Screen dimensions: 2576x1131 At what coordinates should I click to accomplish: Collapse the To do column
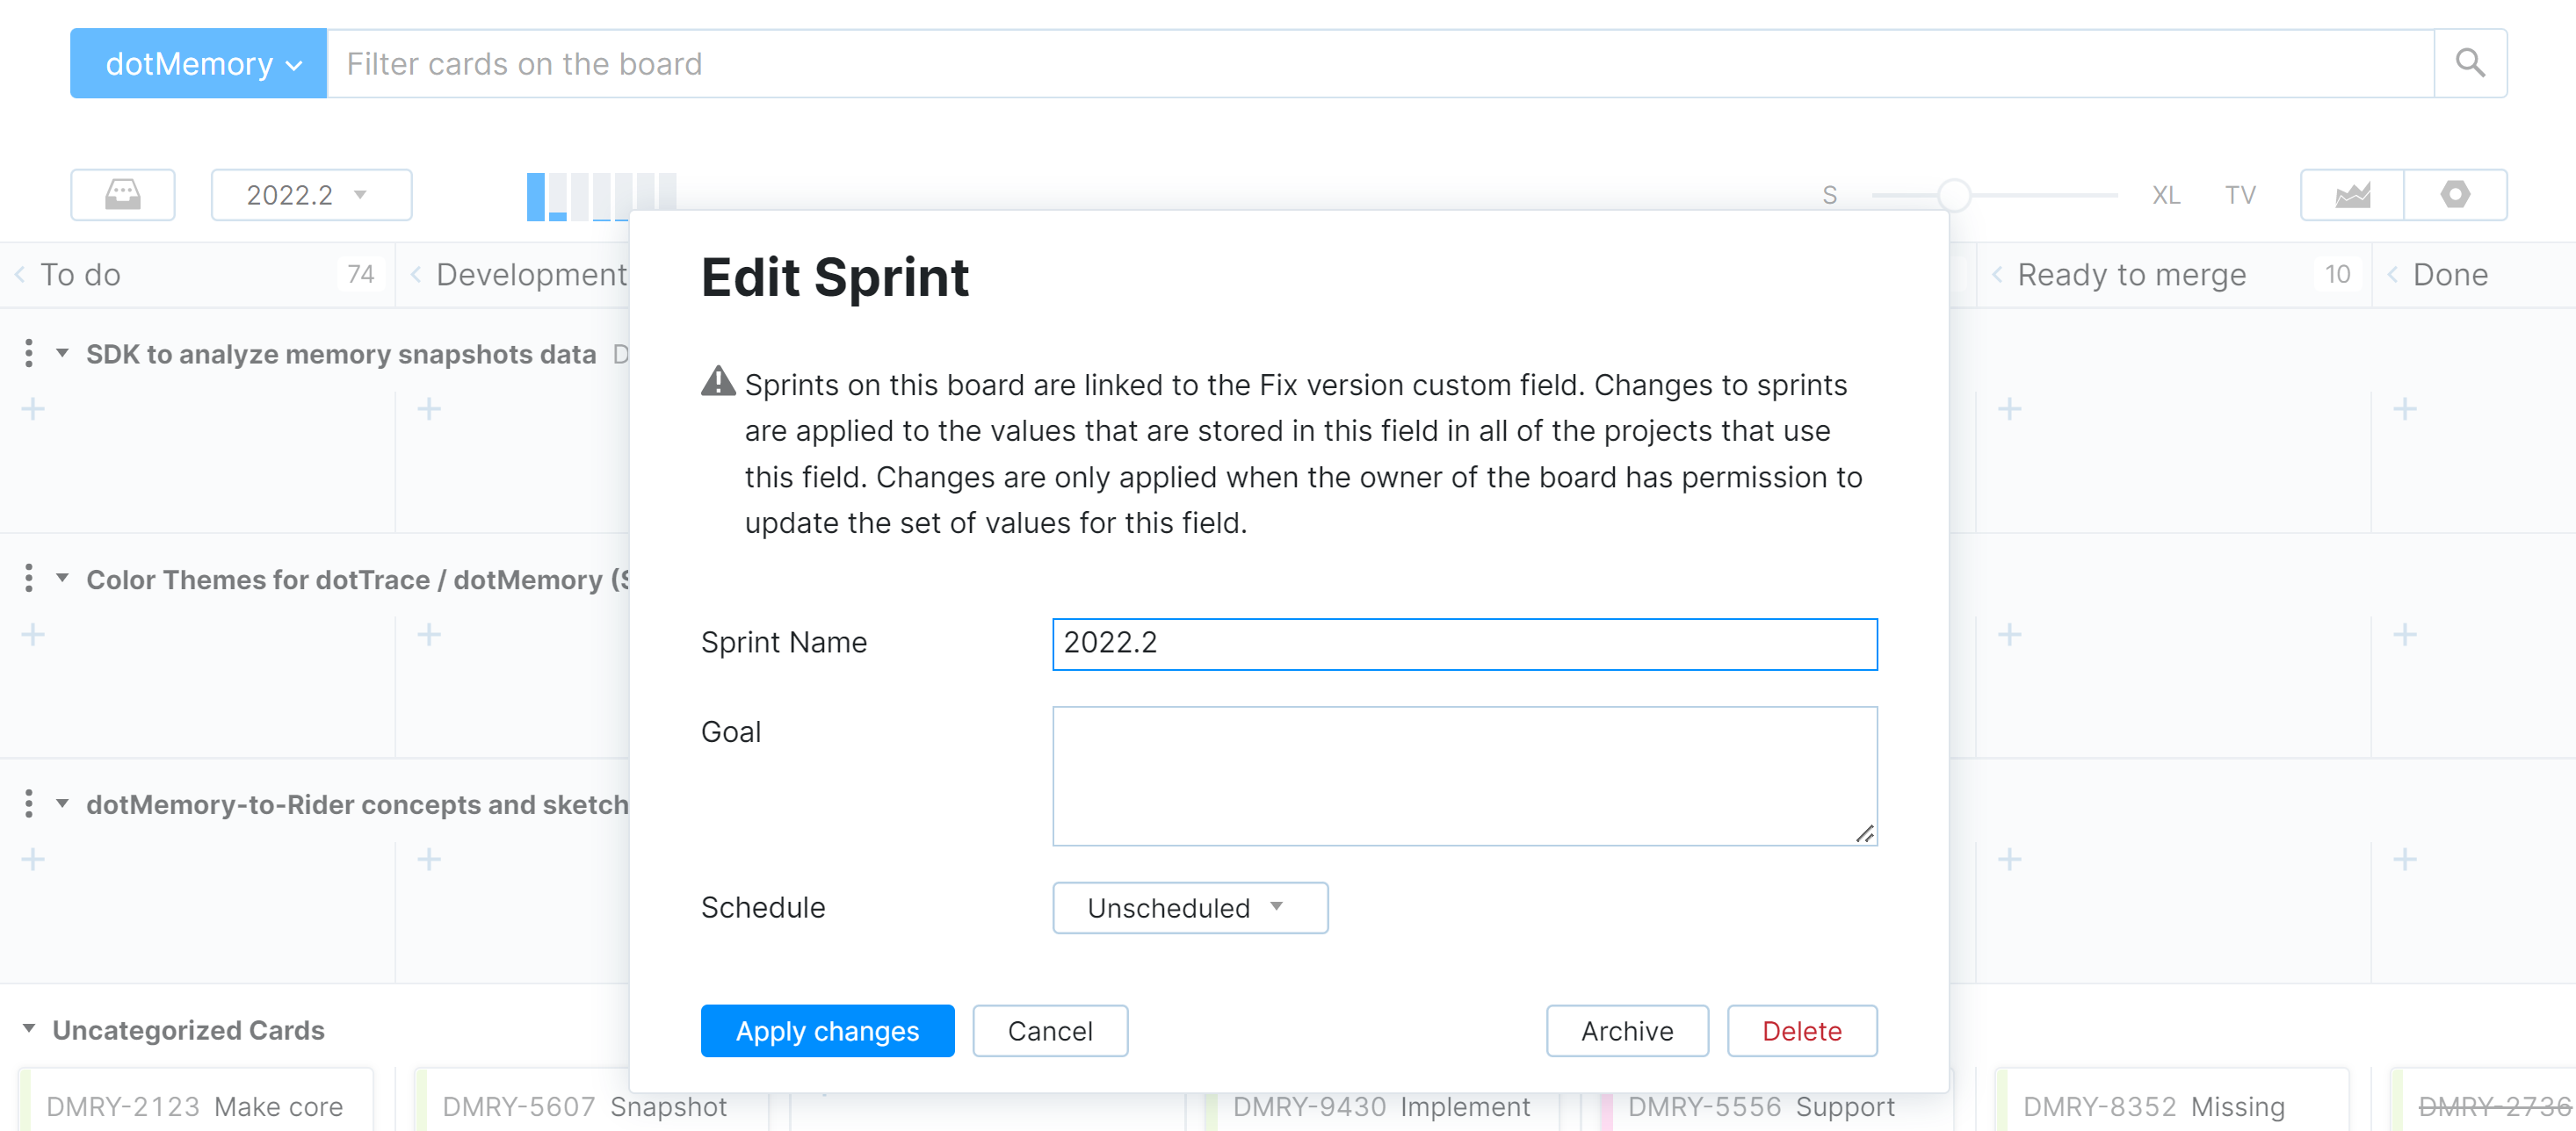tap(19, 274)
